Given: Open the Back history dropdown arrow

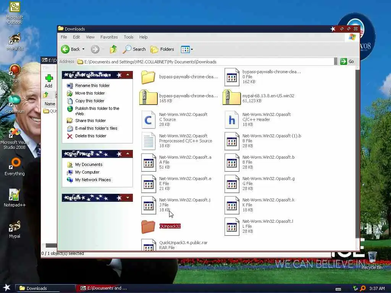Looking at the screenshot, I should [x=84, y=49].
